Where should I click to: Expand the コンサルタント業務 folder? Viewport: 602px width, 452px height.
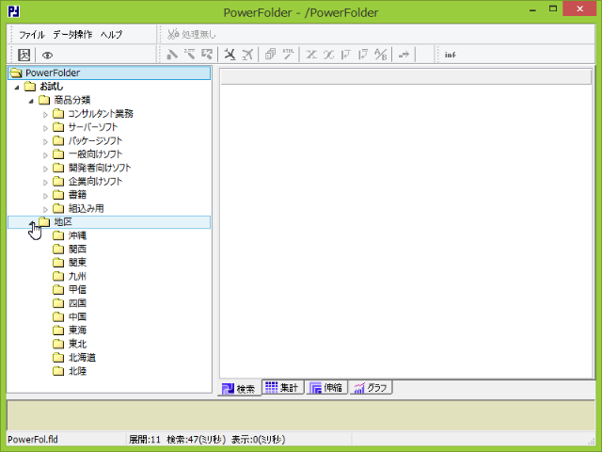tap(45, 115)
